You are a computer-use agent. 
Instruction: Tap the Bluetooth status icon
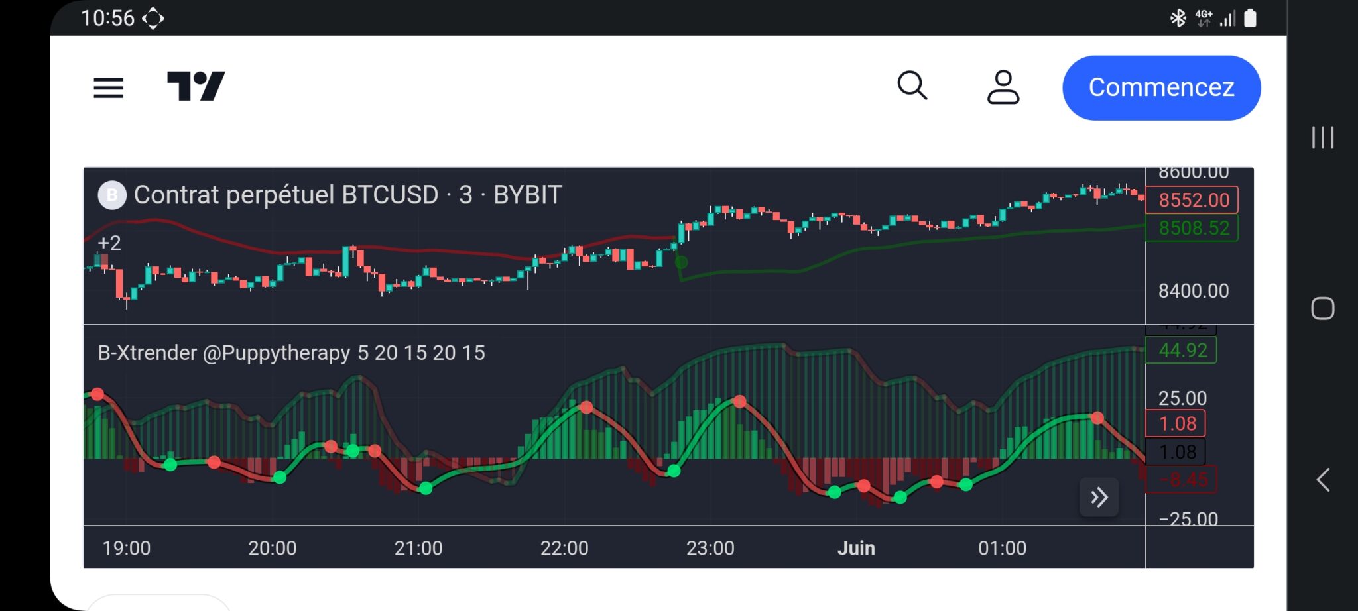1178,18
